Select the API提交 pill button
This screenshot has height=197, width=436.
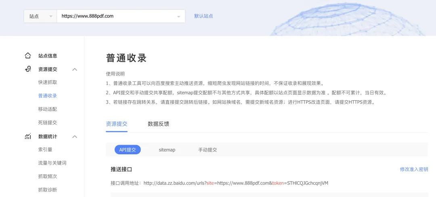(x=128, y=150)
